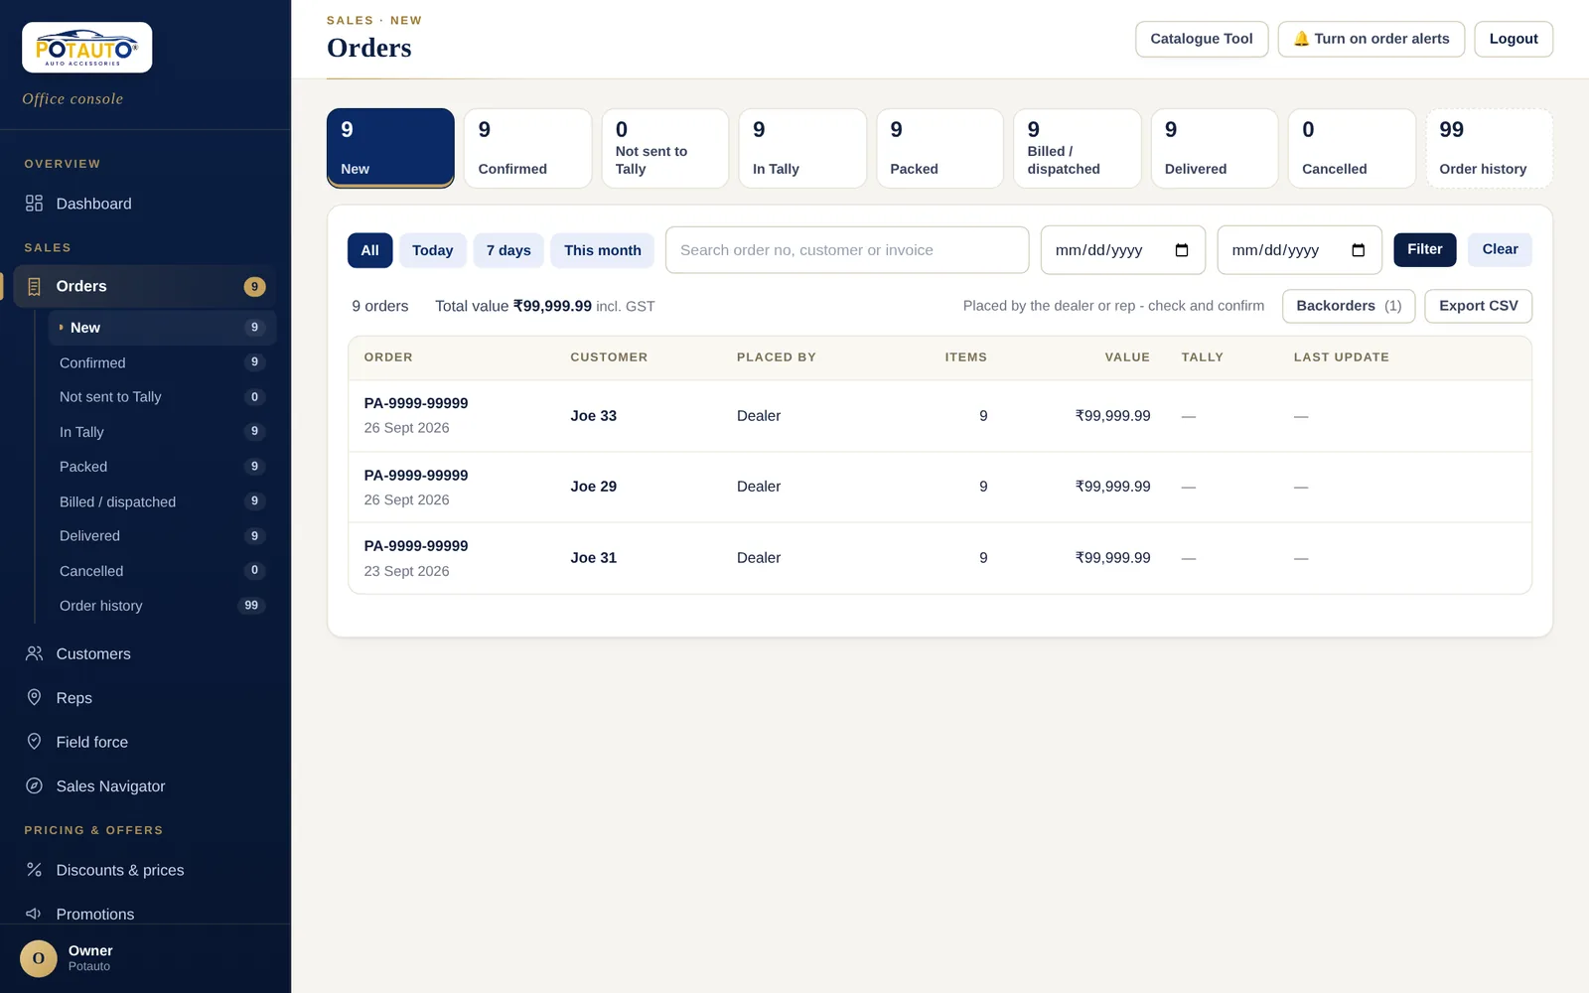Open the Joe 33 order row
The image size is (1589, 993).
[939, 416]
